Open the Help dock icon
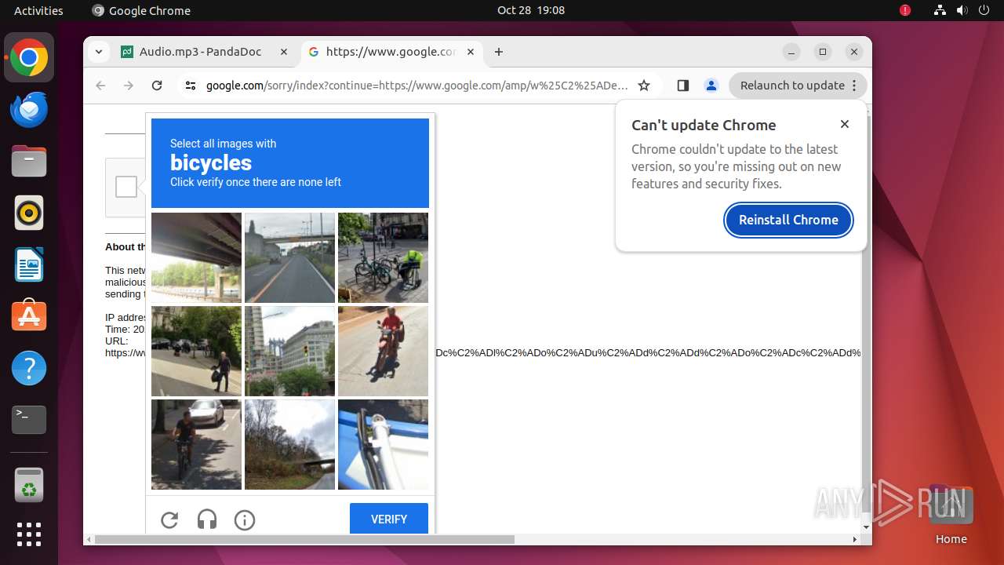The image size is (1004, 565). (29, 368)
